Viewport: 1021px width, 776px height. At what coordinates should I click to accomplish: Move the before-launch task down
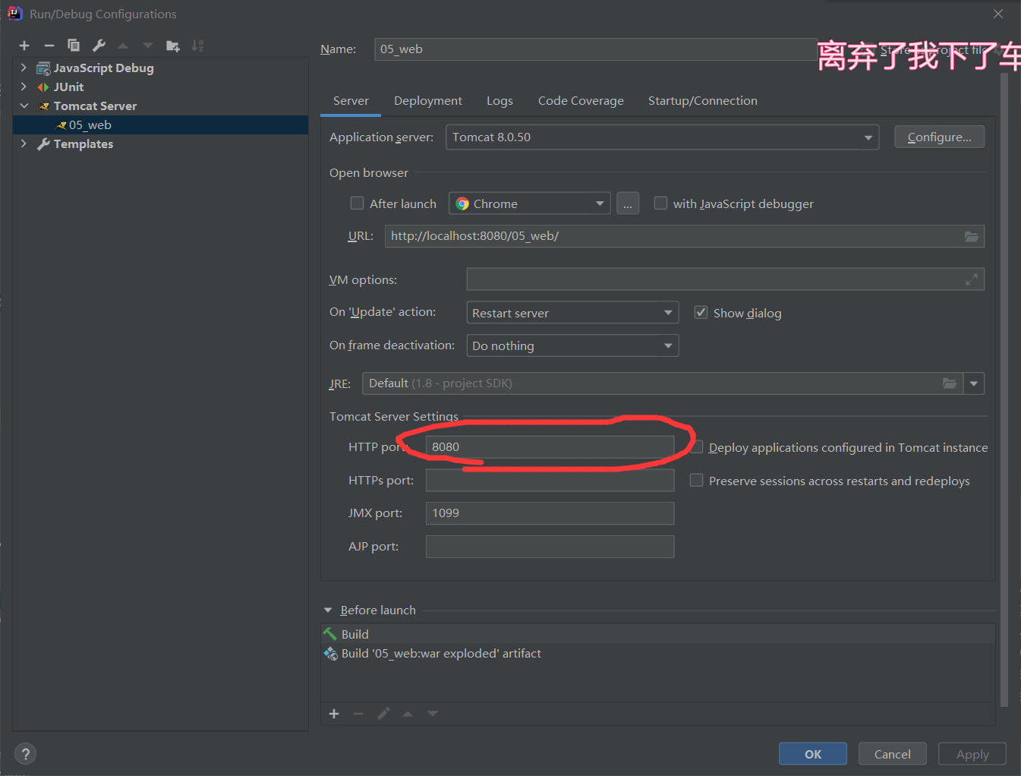[433, 714]
